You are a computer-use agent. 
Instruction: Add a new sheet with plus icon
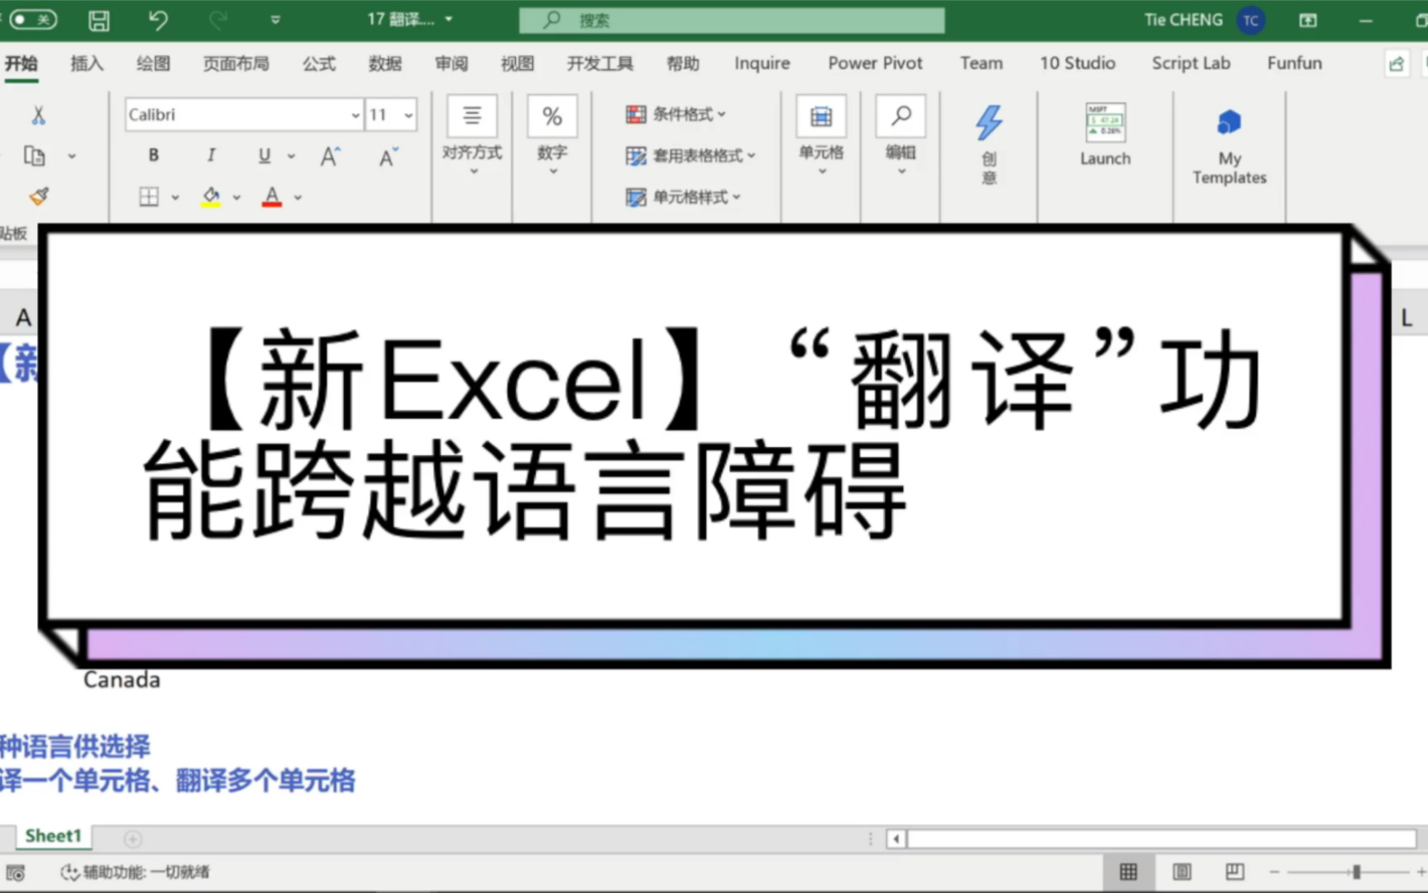132,839
